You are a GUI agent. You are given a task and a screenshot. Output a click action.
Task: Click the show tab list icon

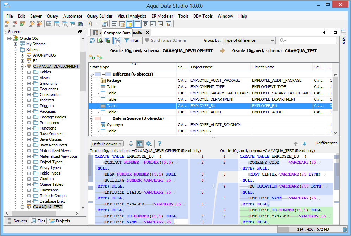click(x=335, y=32)
